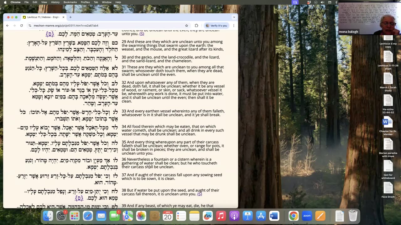This screenshot has height=225, width=401.
Task: Launch Safari from the Dock
Action: [x=88, y=216]
